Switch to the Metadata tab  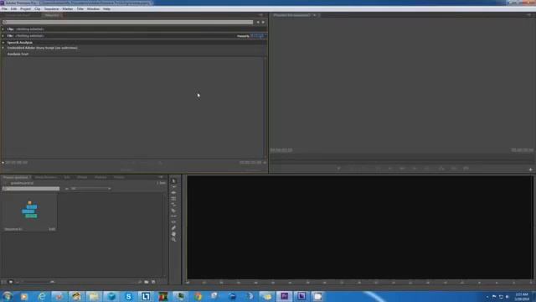[52, 15]
